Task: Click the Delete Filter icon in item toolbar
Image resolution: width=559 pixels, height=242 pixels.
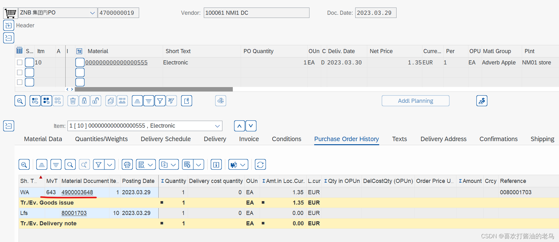Action: coord(171,101)
